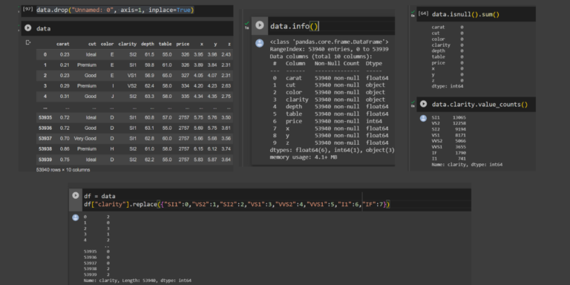570x285 pixels.
Task: Click the "color" column header in the dataframe table
Action: (107, 44)
